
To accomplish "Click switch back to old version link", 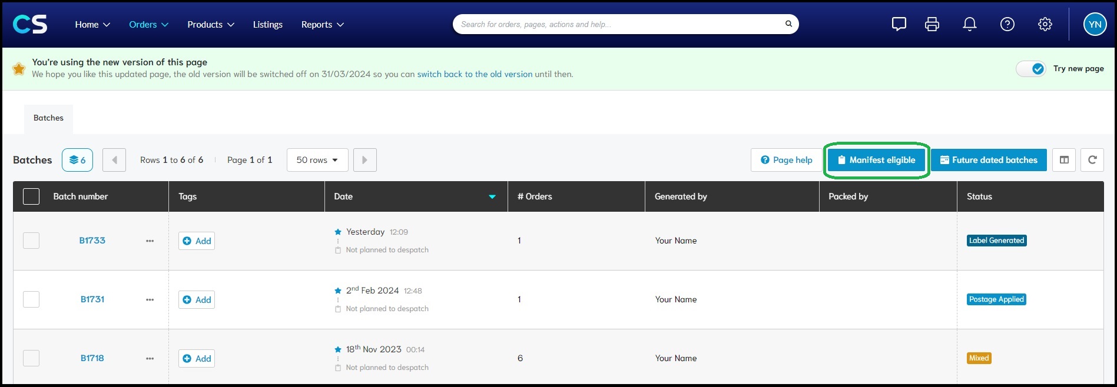I will point(475,75).
